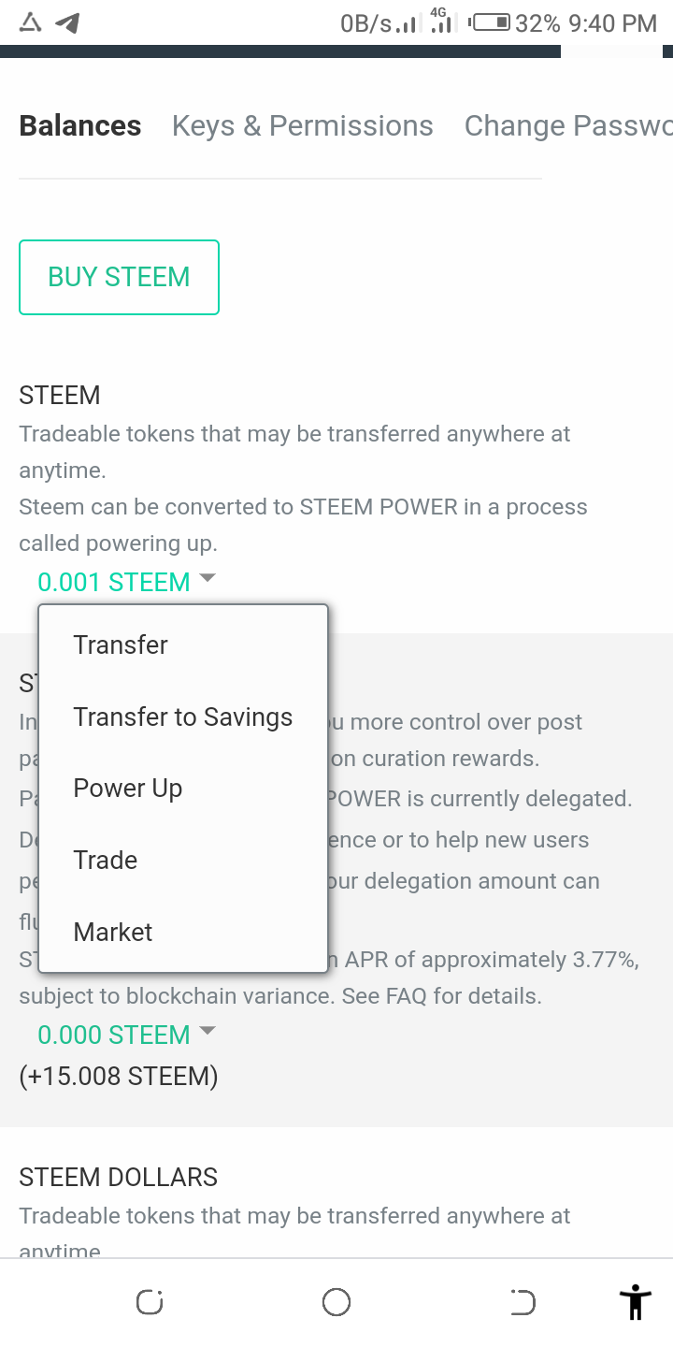This screenshot has height=1347, width=673.
Task: Open recent apps from navigation bar
Action: point(150,1302)
